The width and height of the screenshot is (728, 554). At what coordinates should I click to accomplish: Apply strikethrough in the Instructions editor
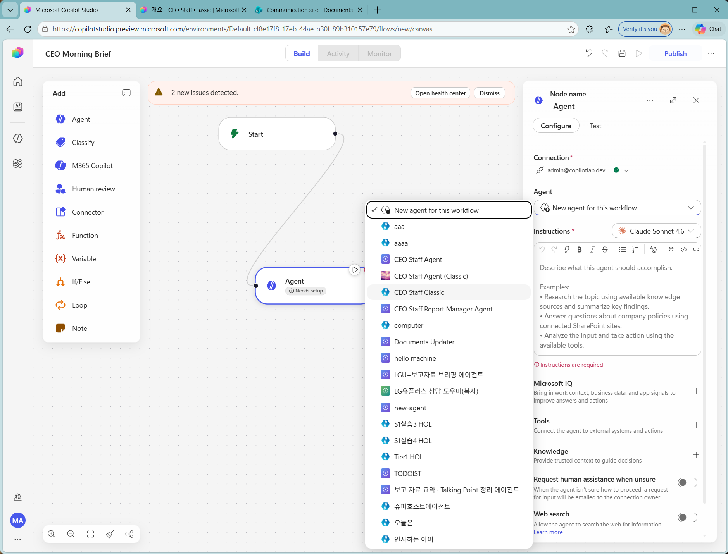point(605,249)
